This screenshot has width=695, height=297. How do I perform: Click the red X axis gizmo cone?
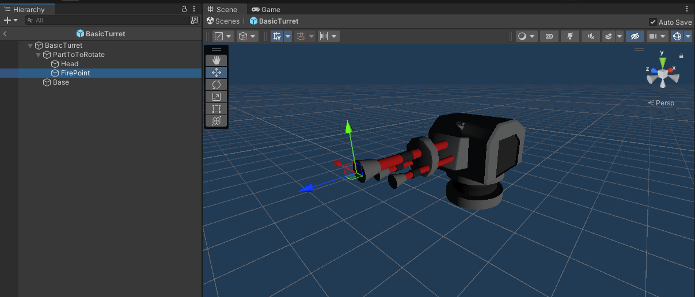[x=671, y=71]
